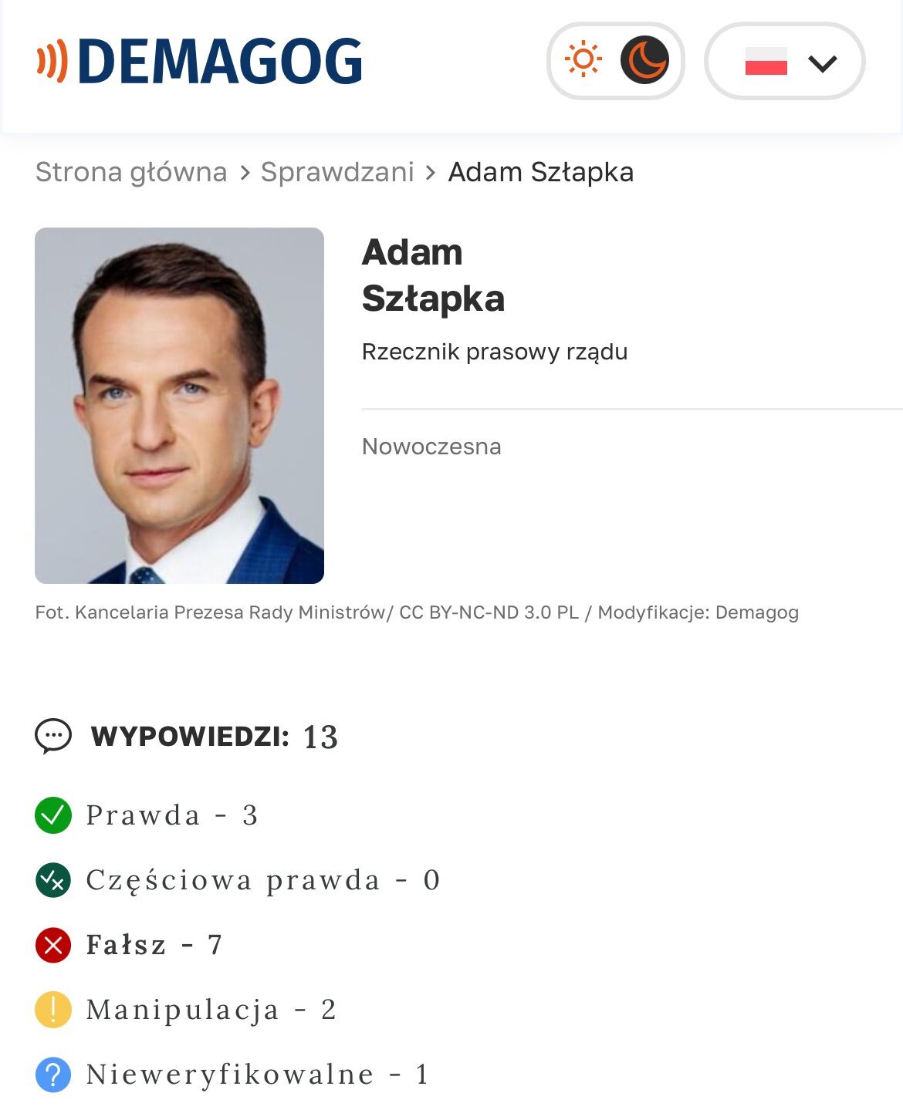
Task: Select Manipulacja statements label
Action: pos(211,1010)
